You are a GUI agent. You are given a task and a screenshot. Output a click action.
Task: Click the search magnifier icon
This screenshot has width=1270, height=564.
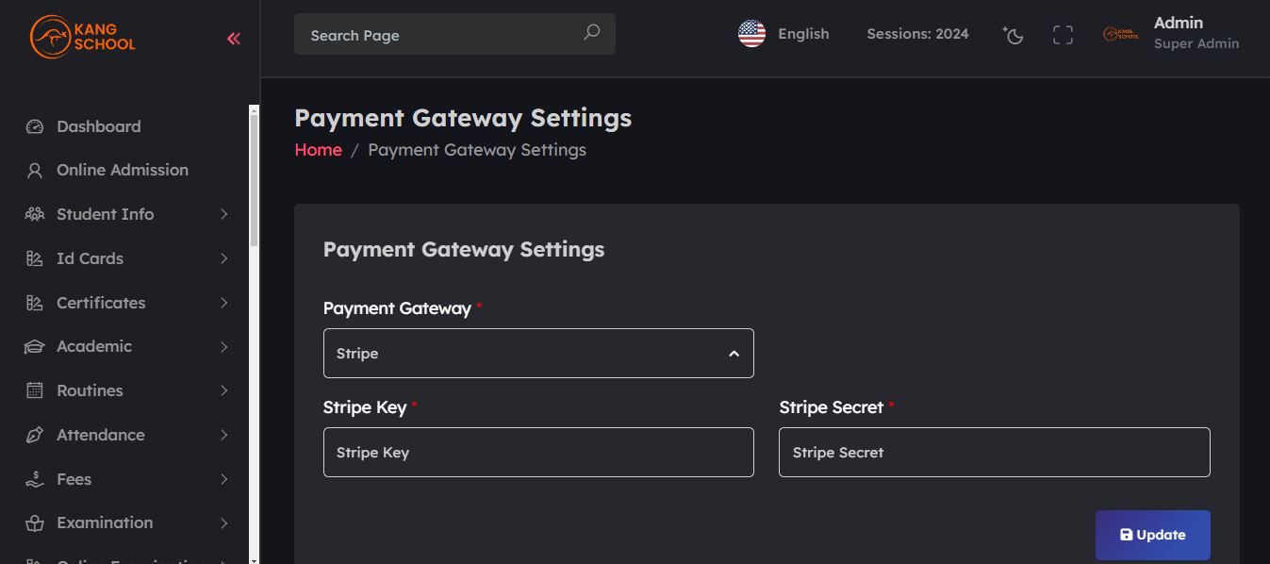point(591,33)
